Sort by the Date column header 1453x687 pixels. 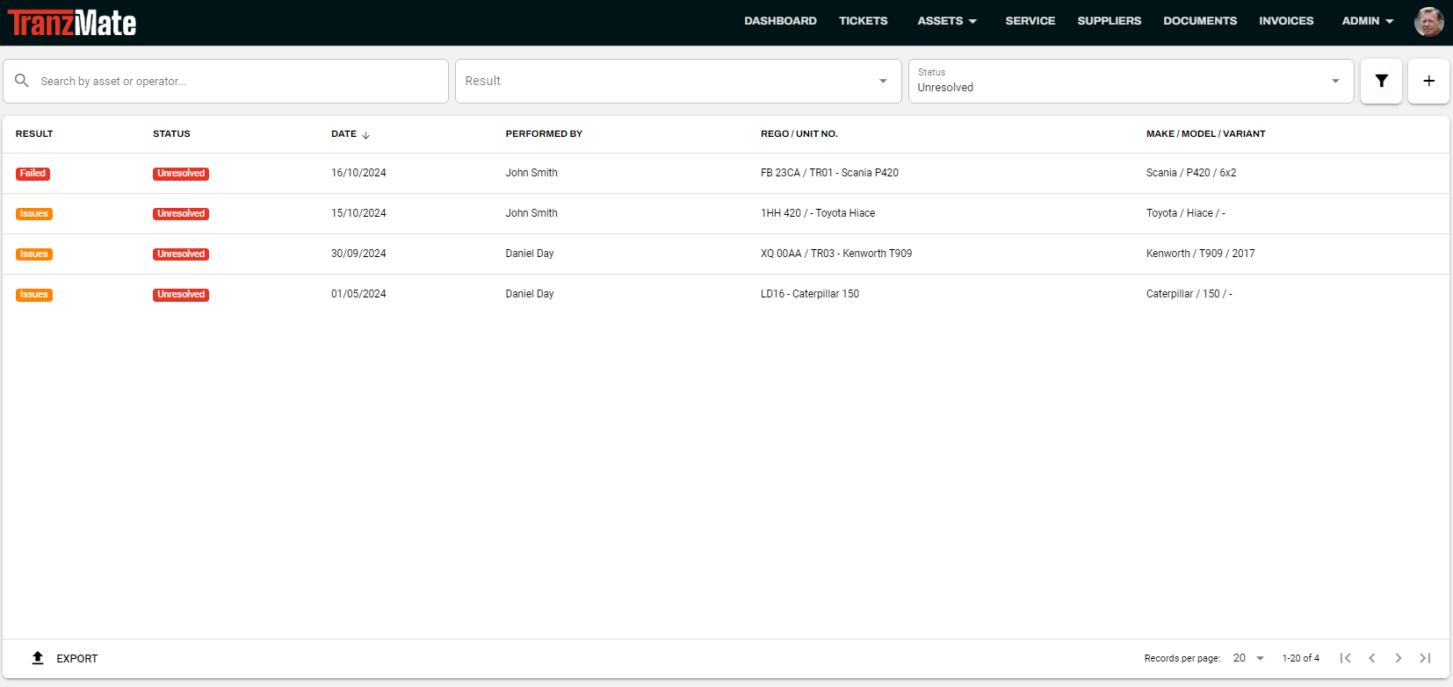[x=343, y=134]
